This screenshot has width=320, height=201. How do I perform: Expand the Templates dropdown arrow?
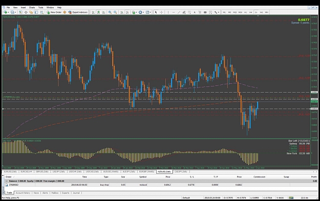pyautogui.click(x=151, y=12)
